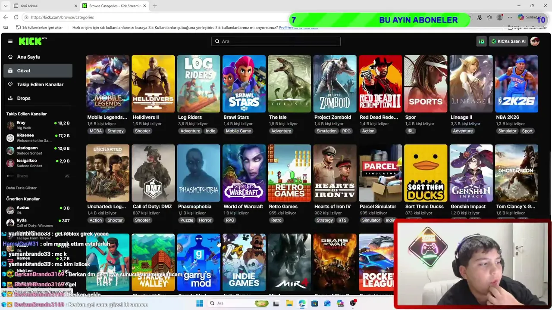Select Gözat in the sidebar
The height and width of the screenshot is (310, 552).
point(38,71)
